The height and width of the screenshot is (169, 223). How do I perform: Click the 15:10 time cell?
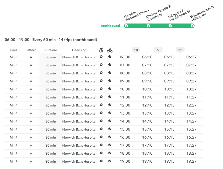point(147,129)
